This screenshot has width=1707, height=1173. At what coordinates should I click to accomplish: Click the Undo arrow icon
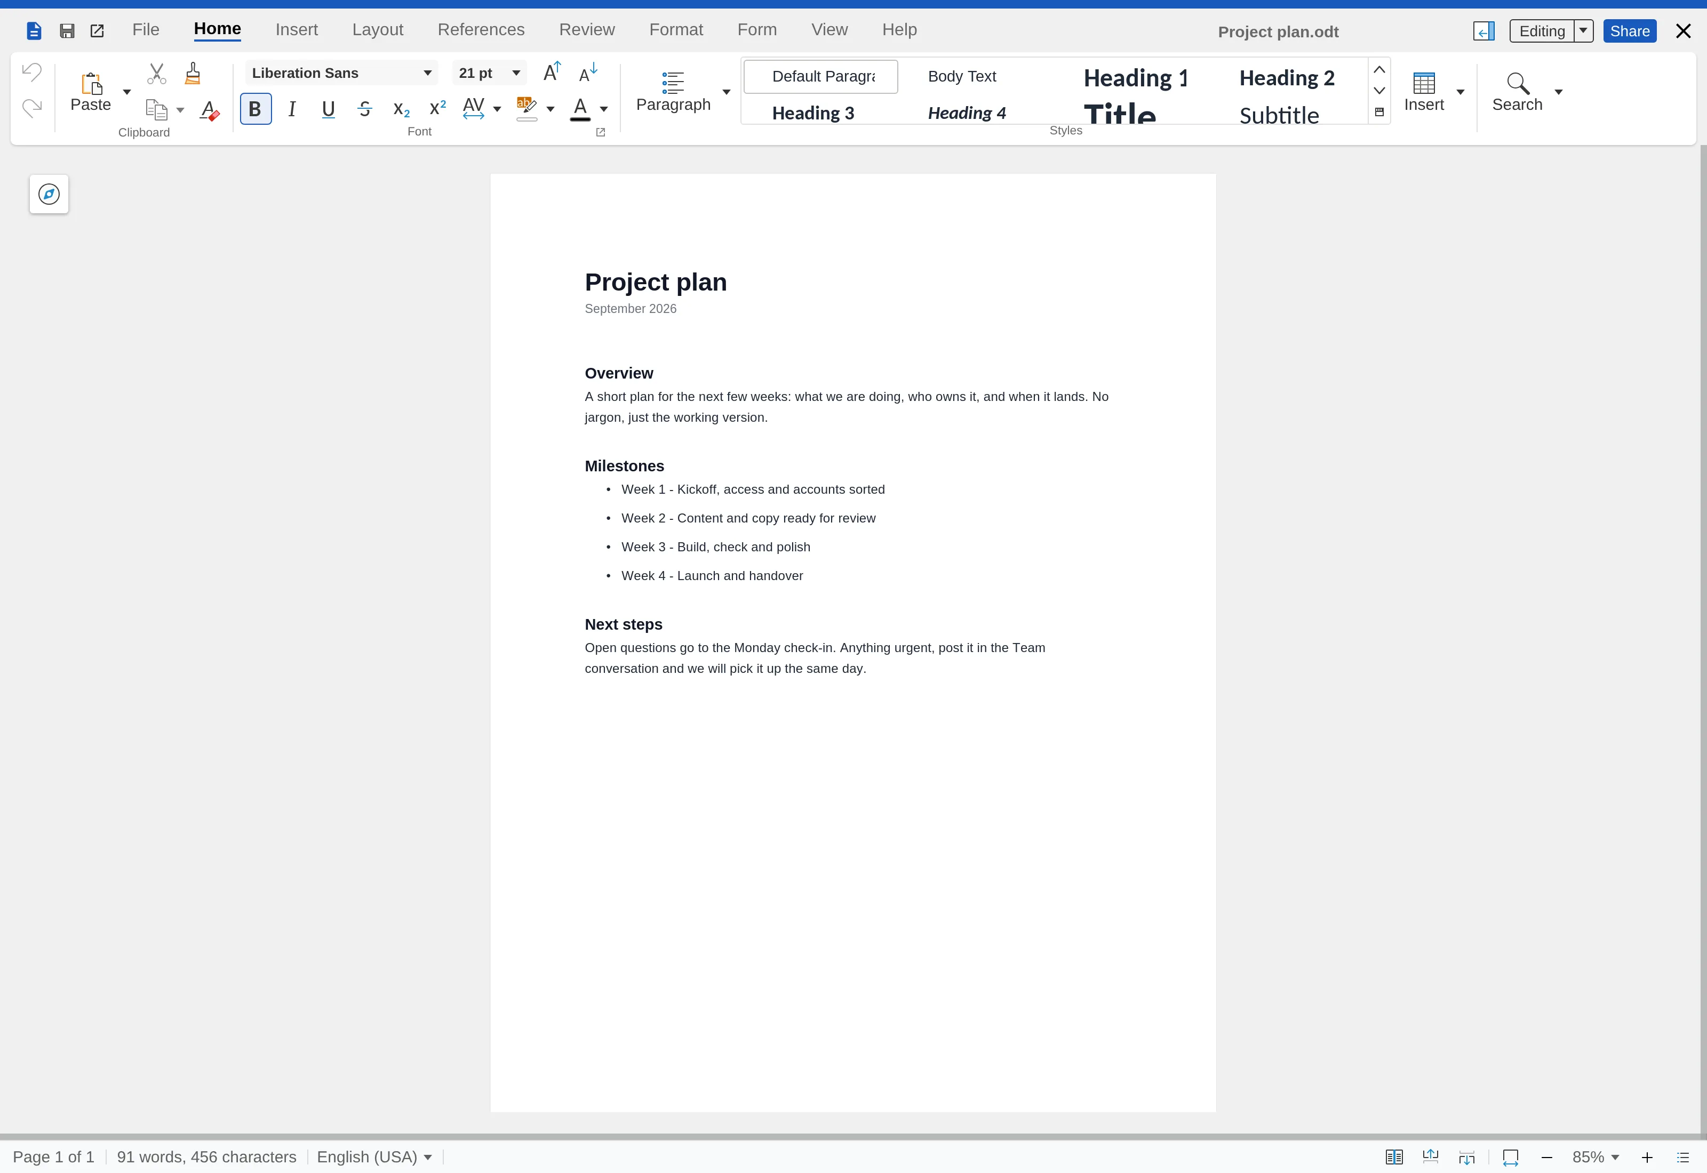(x=31, y=72)
